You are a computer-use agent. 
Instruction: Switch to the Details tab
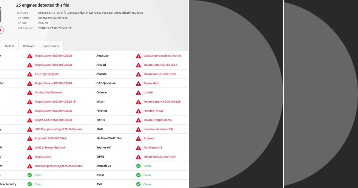(10, 46)
